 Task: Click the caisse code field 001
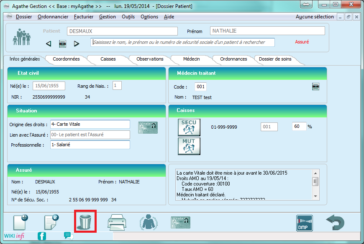coord(269,127)
